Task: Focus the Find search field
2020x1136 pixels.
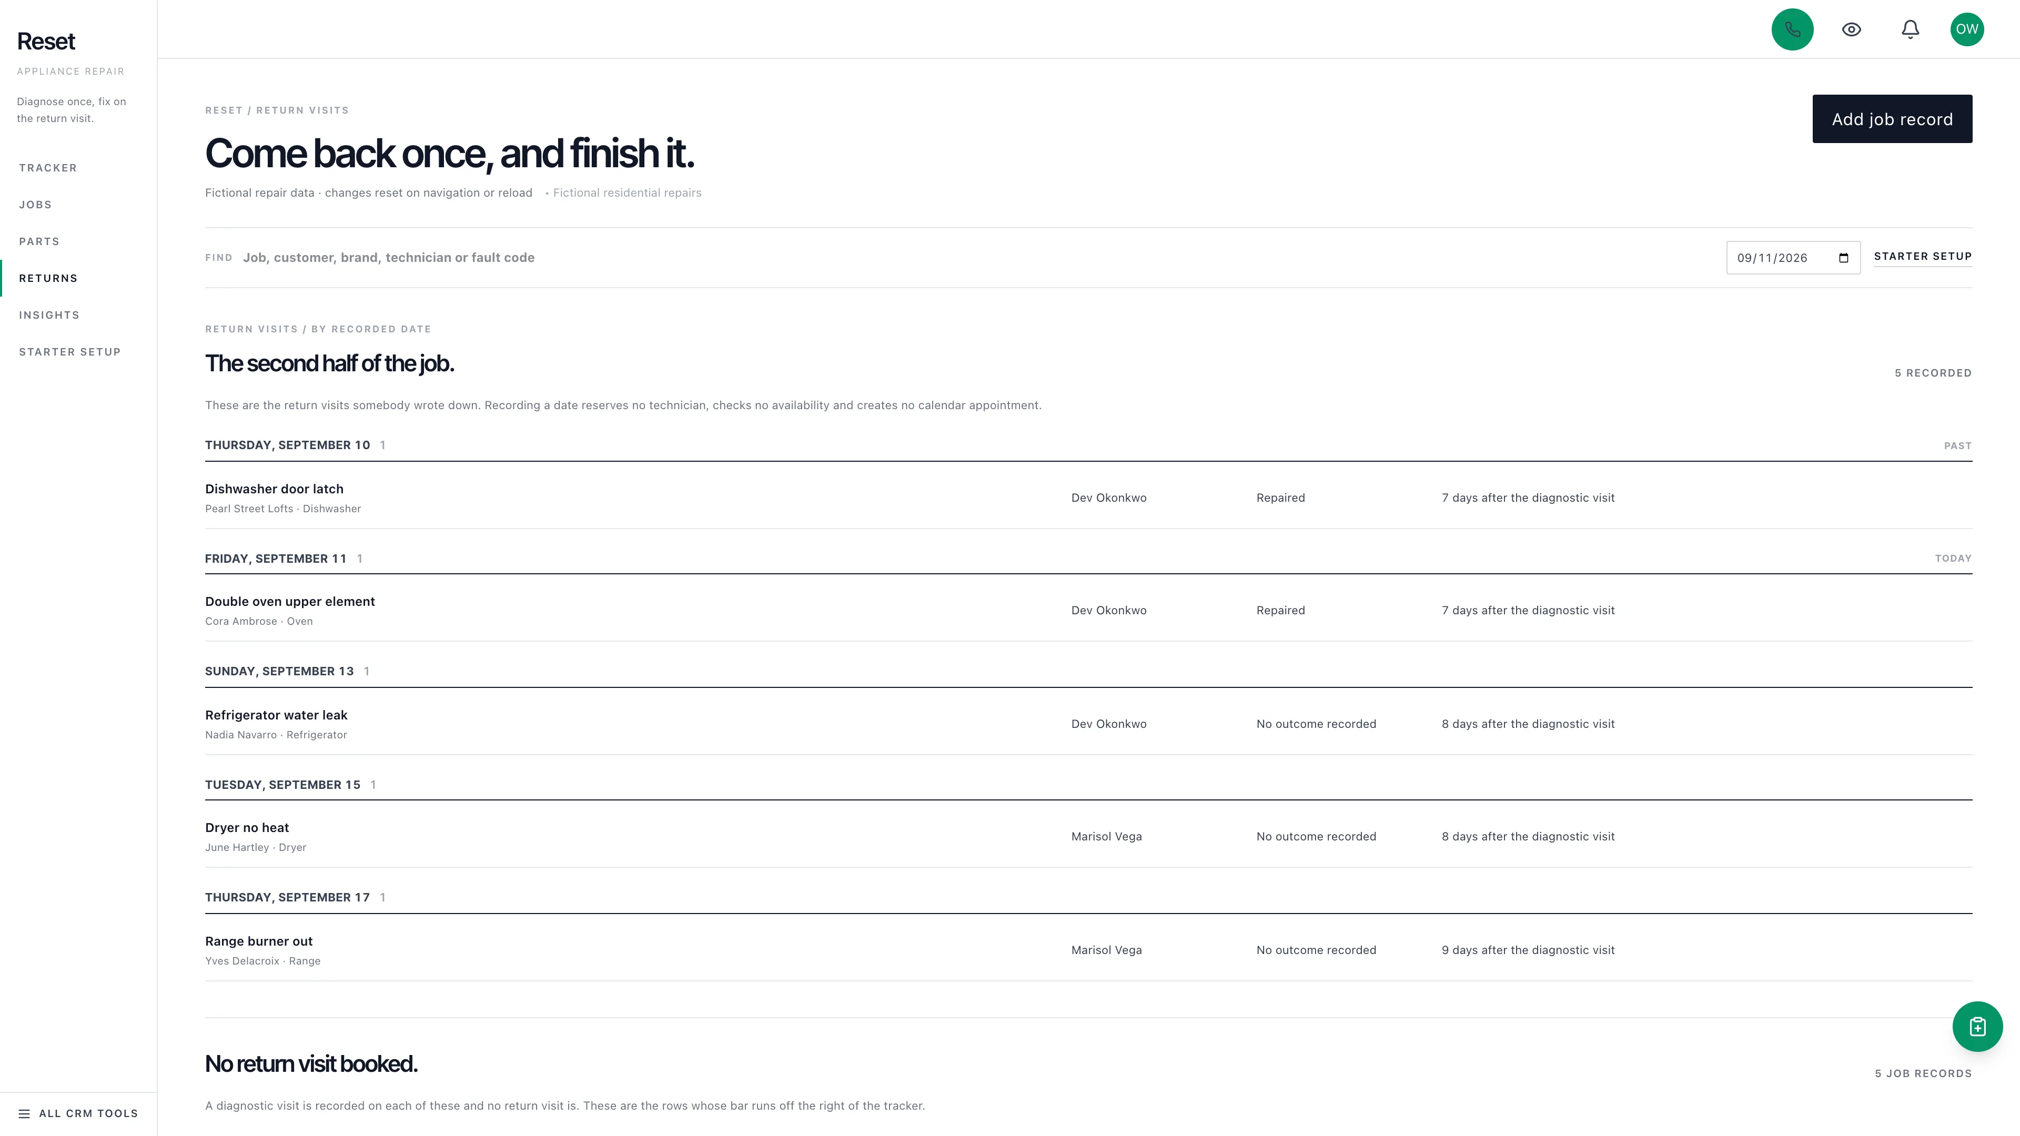Action: pyautogui.click(x=972, y=257)
